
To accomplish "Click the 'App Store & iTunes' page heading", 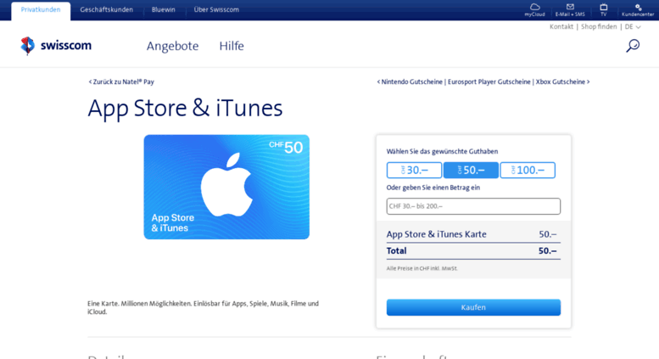I will [185, 108].
